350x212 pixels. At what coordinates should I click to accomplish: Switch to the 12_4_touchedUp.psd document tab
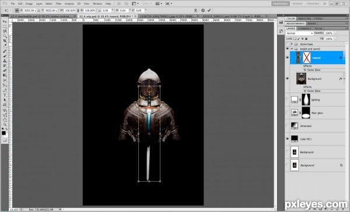tap(43, 16)
